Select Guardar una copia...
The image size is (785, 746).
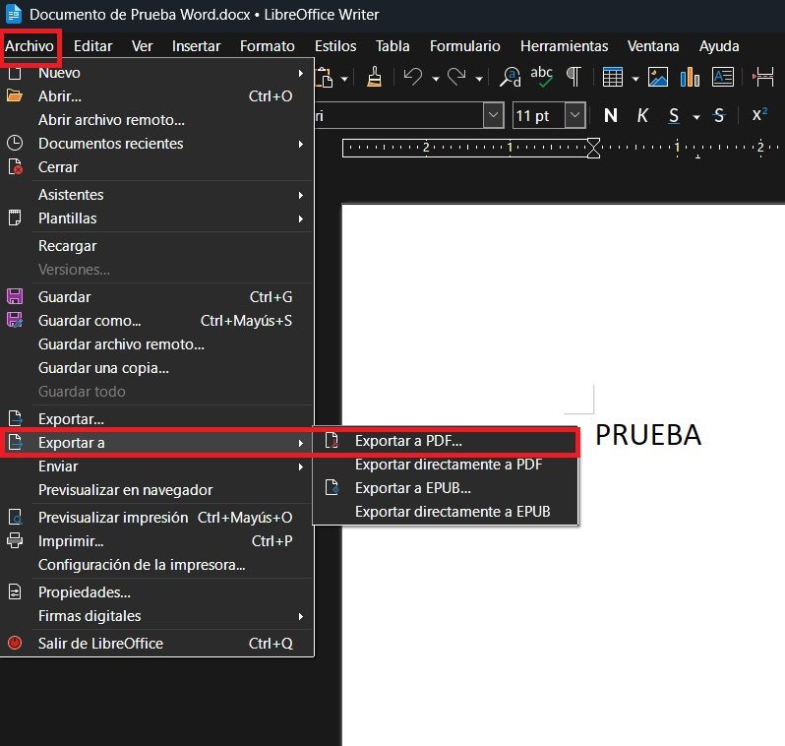click(156, 368)
